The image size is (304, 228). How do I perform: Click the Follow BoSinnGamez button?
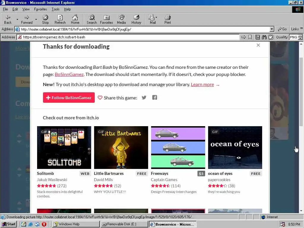(69, 97)
